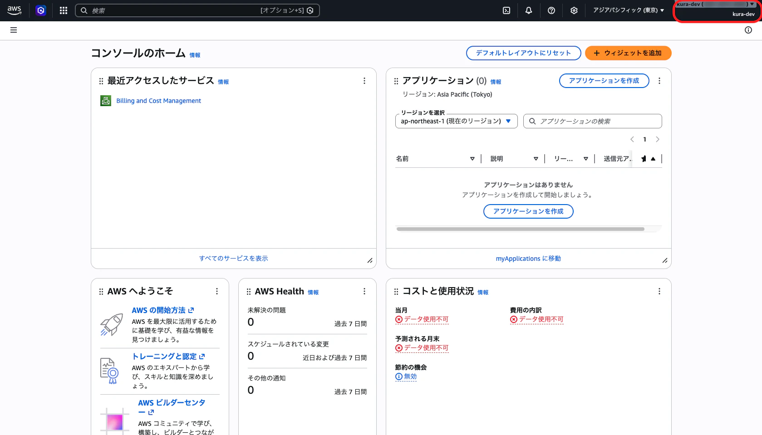Click データ使用不可 under 費用の内訳
Screen dimensions: 762x435
tap(537, 319)
